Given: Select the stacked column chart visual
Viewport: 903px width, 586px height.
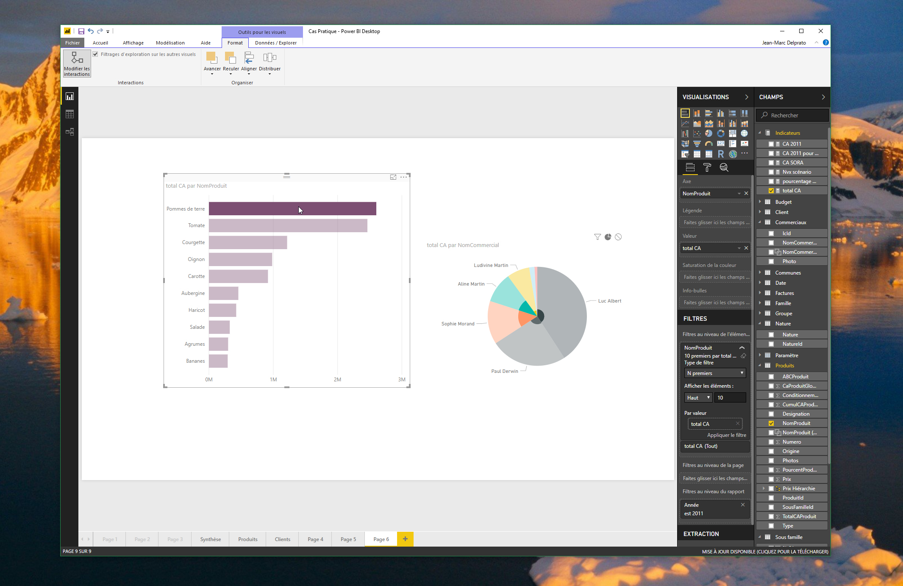Looking at the screenshot, I should click(697, 113).
